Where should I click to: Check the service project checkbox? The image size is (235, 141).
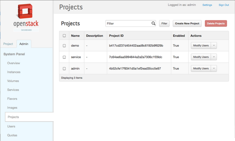click(64, 57)
